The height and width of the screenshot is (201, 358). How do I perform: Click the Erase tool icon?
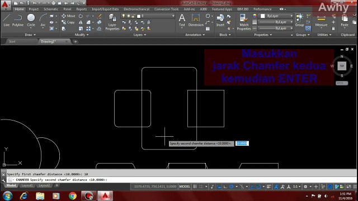100,16
